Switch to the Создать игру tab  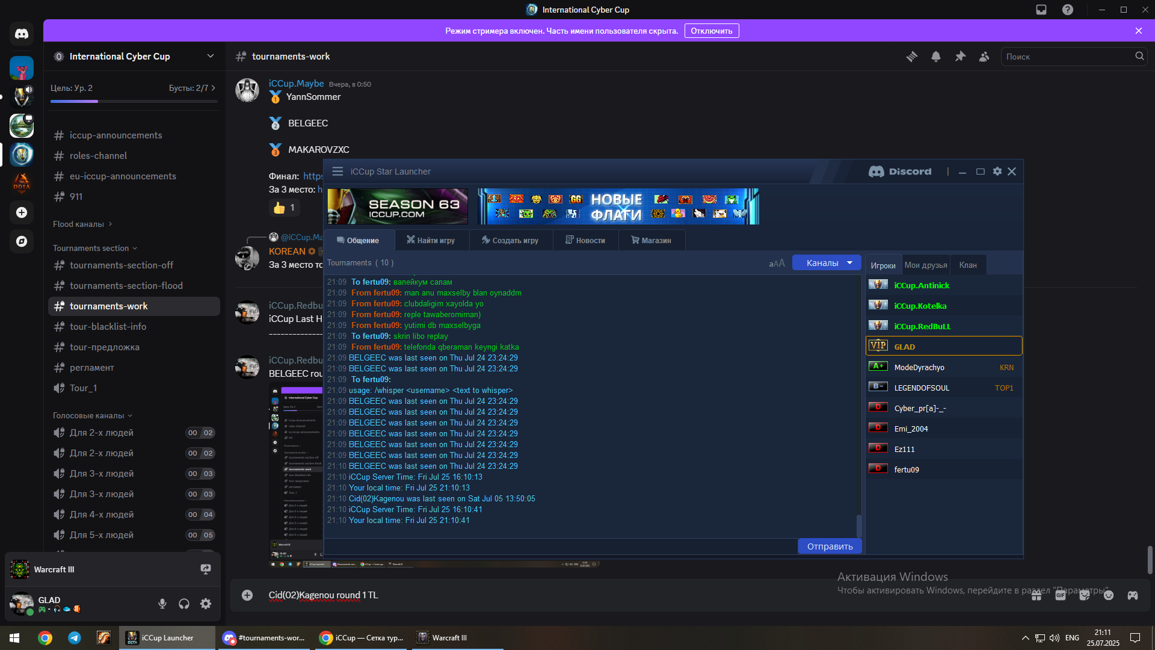tap(510, 240)
